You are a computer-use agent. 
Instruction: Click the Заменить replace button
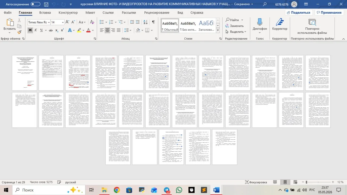click(x=234, y=26)
